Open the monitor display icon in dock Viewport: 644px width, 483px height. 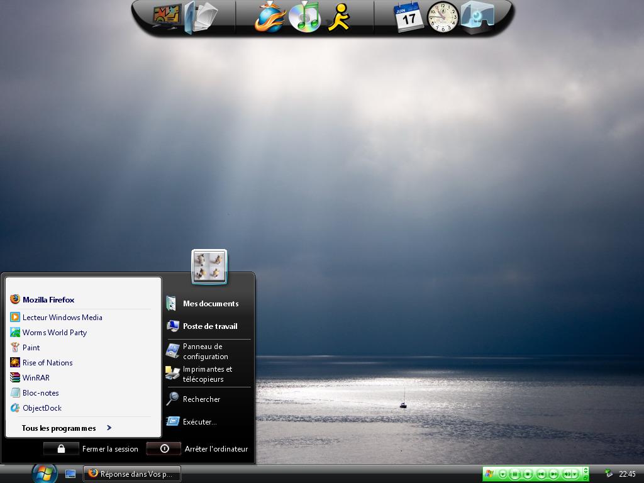[167, 18]
